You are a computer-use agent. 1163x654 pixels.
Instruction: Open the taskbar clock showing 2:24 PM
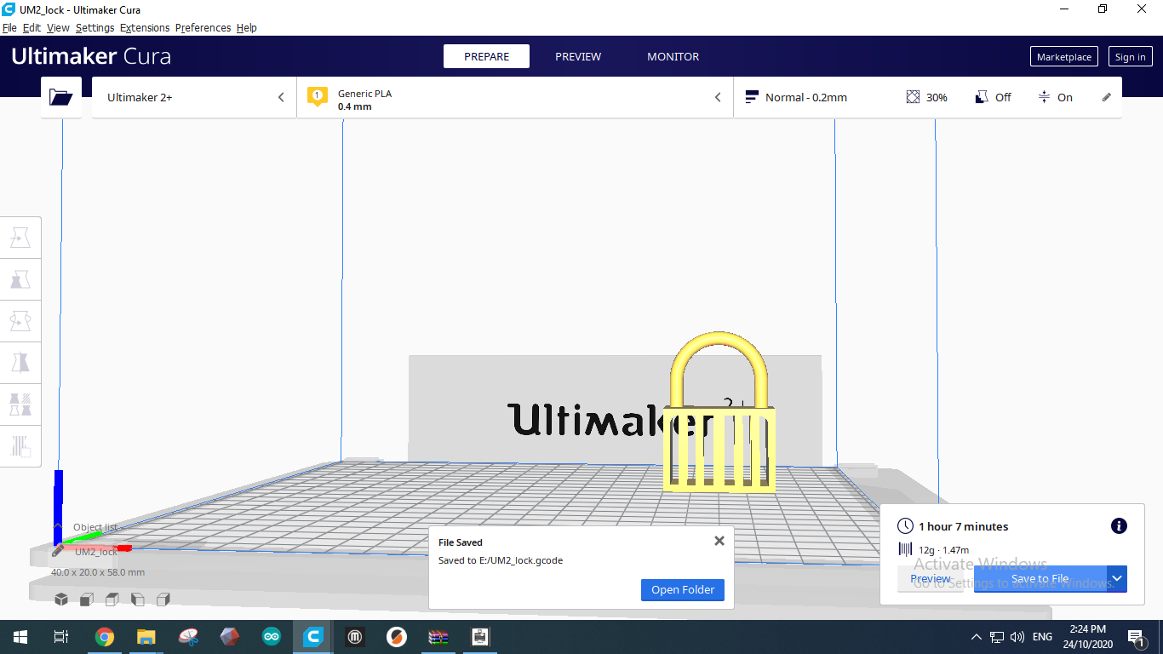coord(1086,637)
